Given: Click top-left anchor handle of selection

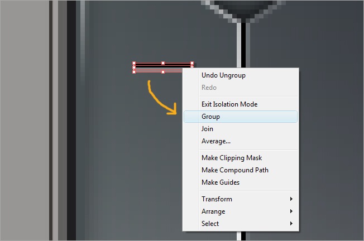Looking at the screenshot, I should (134, 63).
